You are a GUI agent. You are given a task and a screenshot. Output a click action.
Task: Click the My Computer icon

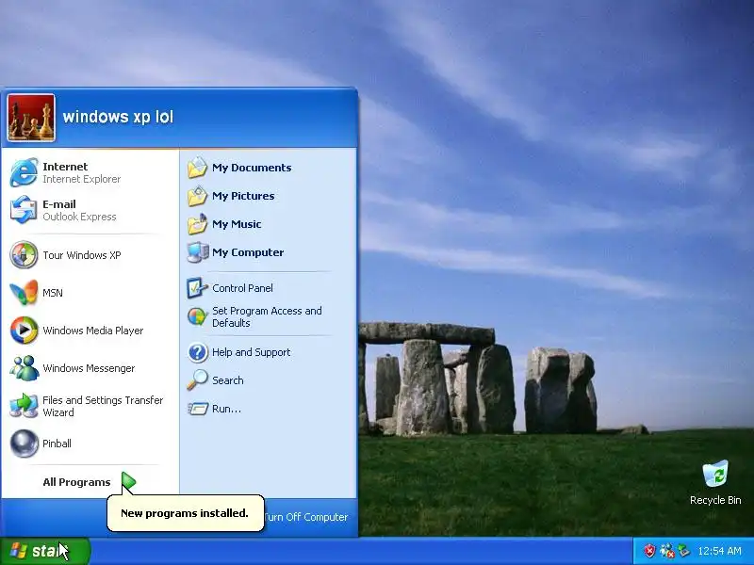197,252
